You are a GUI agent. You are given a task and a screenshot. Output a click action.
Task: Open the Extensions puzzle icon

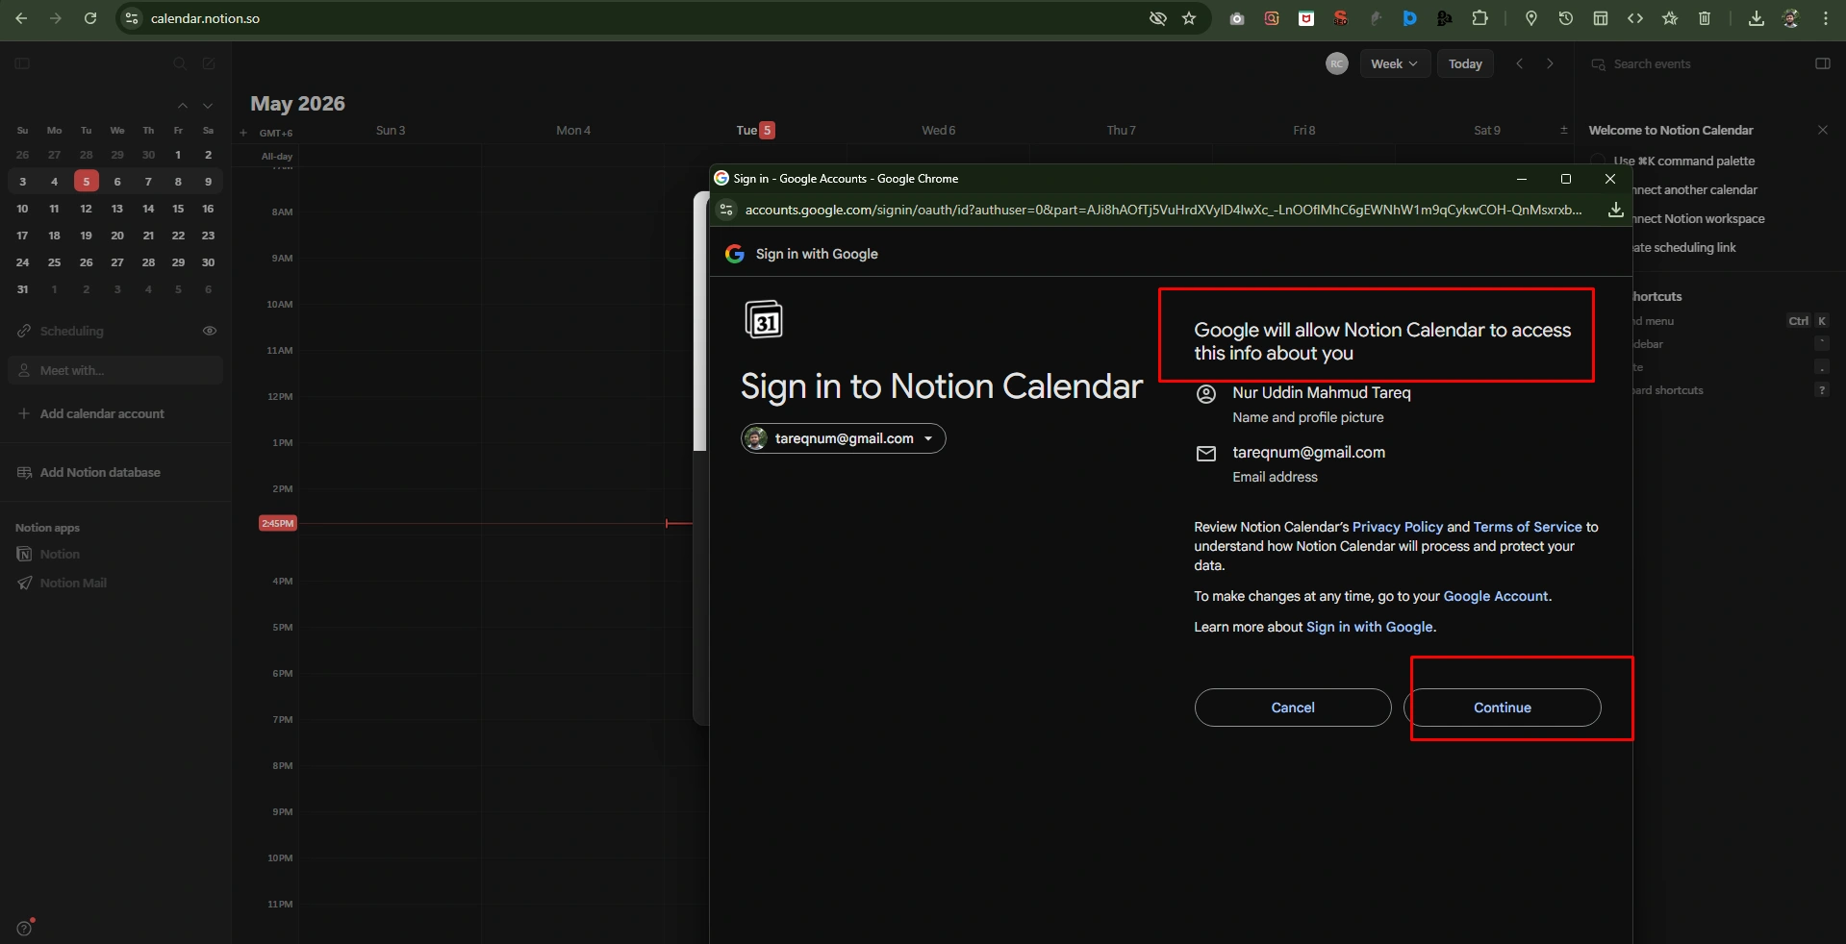pos(1479,18)
